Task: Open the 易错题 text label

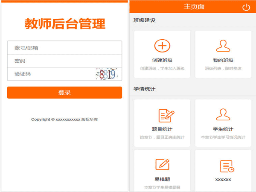Action: pyautogui.click(x=162, y=180)
